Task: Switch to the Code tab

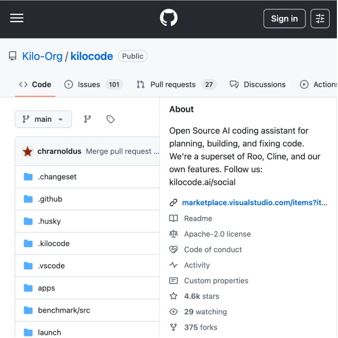Action: tap(35, 85)
